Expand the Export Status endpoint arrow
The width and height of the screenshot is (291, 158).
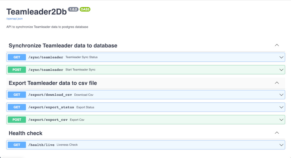click(281, 107)
